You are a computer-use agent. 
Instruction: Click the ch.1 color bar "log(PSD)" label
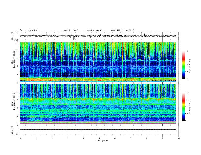pyautogui.click(x=190, y=66)
